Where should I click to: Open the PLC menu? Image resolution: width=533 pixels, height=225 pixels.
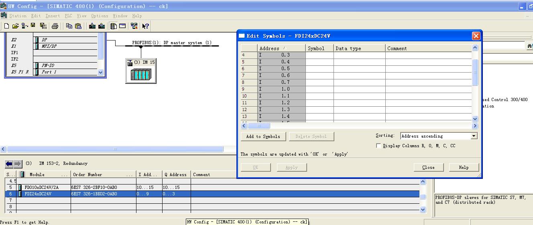[x=68, y=16]
